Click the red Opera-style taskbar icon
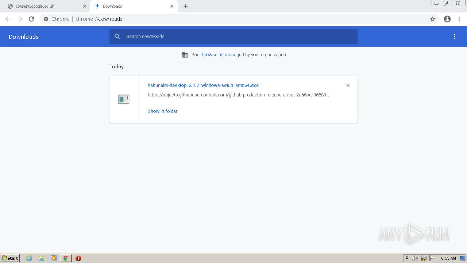This screenshot has height=263, width=467. [78, 258]
